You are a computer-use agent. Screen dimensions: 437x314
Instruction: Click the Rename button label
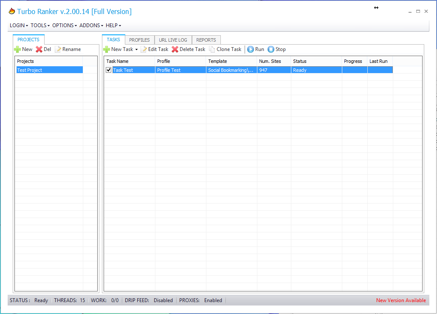click(x=72, y=49)
